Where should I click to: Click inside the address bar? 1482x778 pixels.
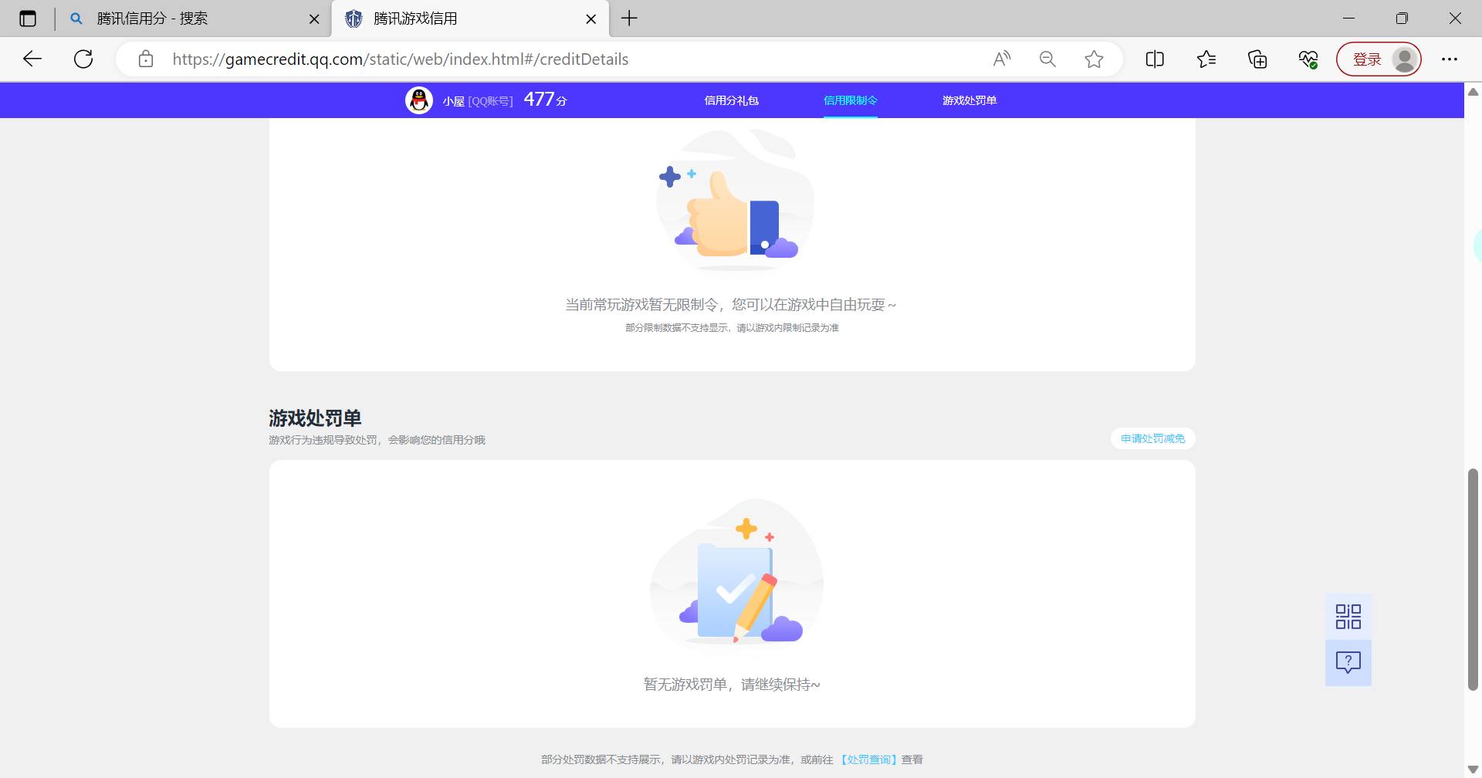tap(540, 59)
